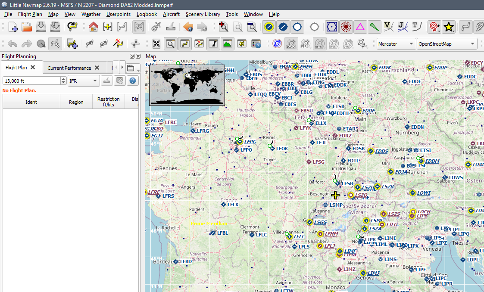This screenshot has height=292, width=484.
Task: Toggle information window button
Action: pos(213,44)
